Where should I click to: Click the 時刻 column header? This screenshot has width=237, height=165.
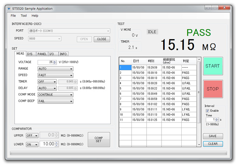coord(154,61)
